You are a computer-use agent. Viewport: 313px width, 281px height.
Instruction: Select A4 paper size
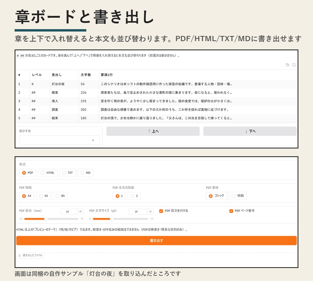[27, 196]
